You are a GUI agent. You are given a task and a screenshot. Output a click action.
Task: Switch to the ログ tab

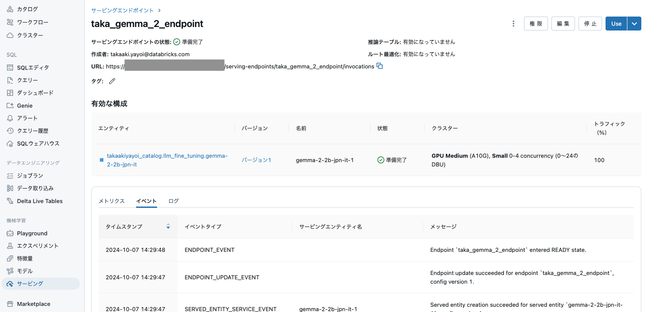coord(174,201)
